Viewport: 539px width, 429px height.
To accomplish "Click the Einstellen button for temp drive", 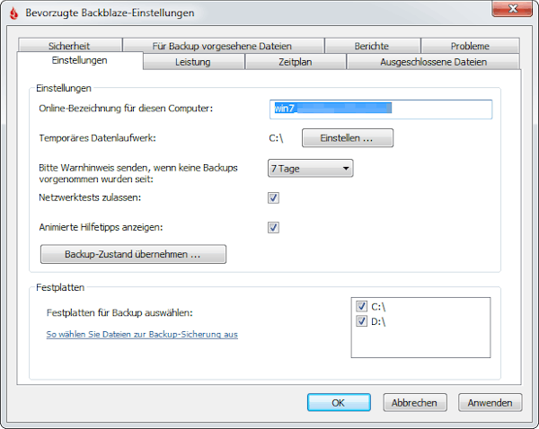I will click(348, 138).
